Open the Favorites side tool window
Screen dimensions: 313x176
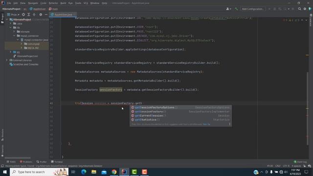[x=2, y=151]
